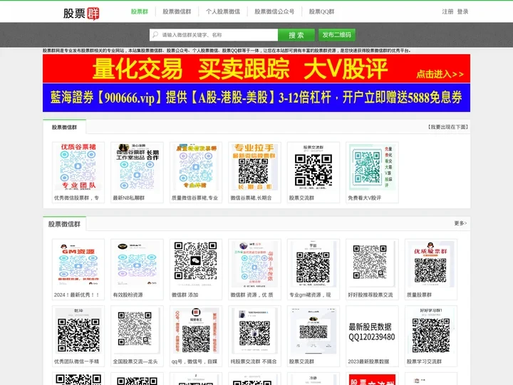Click caption 微信谷票裙,长期合
The image size is (513, 385).
(251, 197)
